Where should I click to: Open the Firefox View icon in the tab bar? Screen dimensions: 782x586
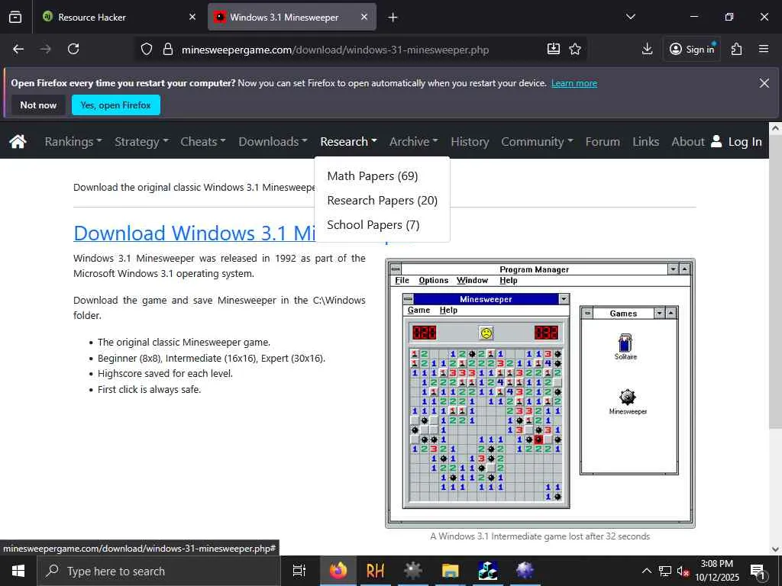pos(15,17)
